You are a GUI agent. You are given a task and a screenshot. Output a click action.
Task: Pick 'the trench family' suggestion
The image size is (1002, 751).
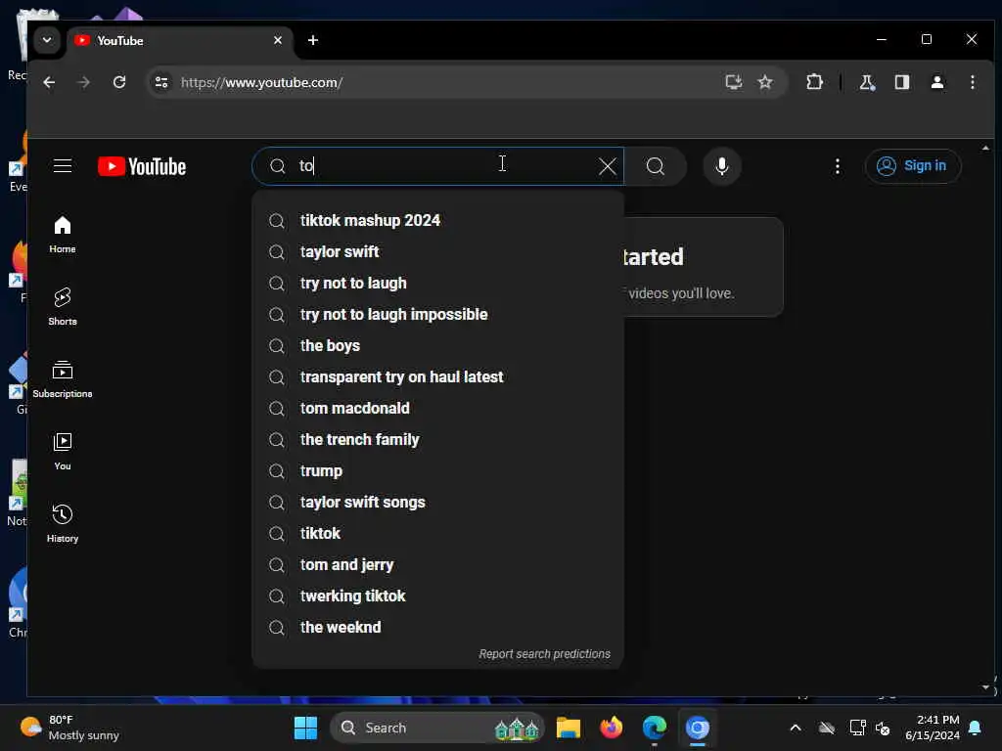tap(437, 439)
